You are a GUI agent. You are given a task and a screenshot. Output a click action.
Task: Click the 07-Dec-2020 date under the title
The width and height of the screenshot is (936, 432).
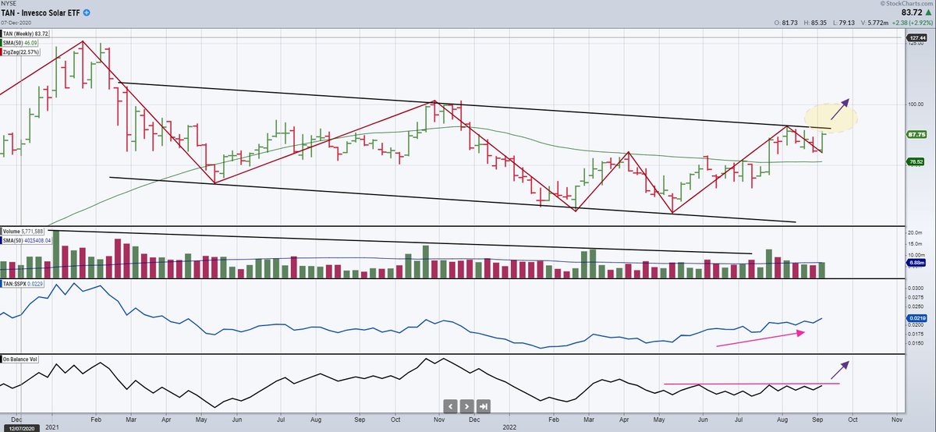(x=16, y=24)
